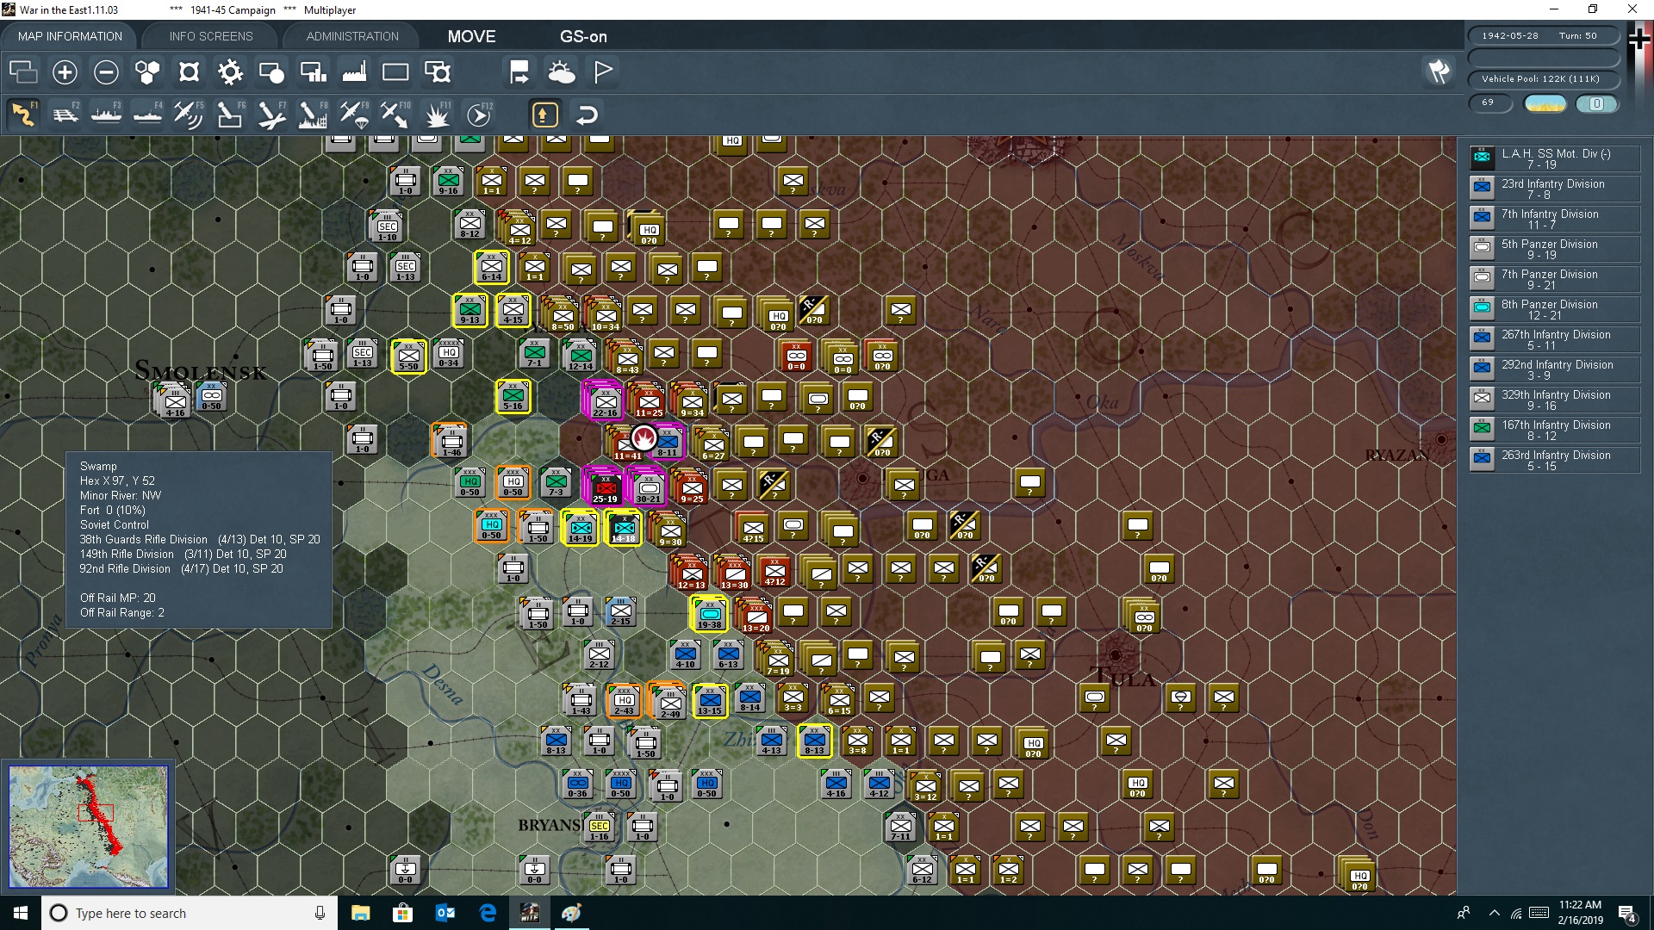
Task: Select 167th Infantry Division in list
Action: click(x=1554, y=431)
